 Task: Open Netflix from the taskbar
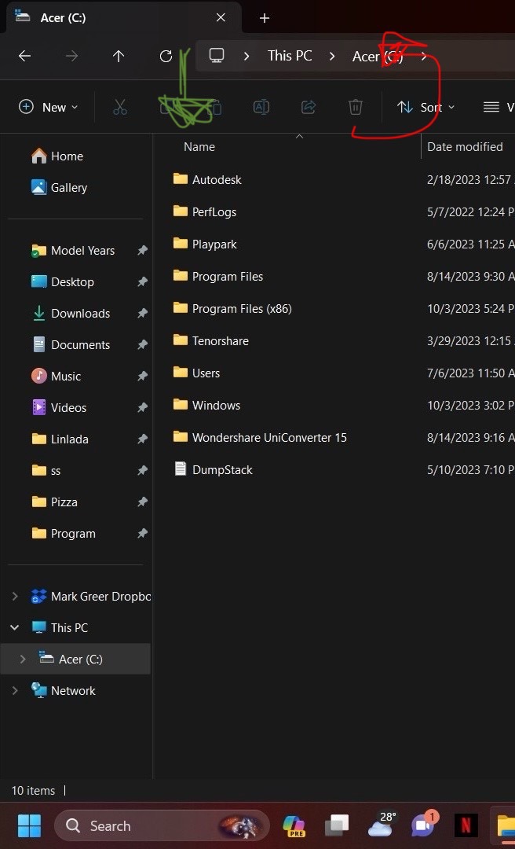tap(466, 826)
